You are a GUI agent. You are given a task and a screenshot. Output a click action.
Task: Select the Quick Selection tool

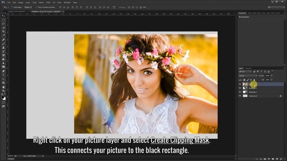coord(3,28)
